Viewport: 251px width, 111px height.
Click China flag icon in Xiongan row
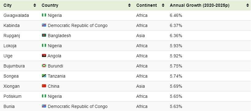click(44, 86)
